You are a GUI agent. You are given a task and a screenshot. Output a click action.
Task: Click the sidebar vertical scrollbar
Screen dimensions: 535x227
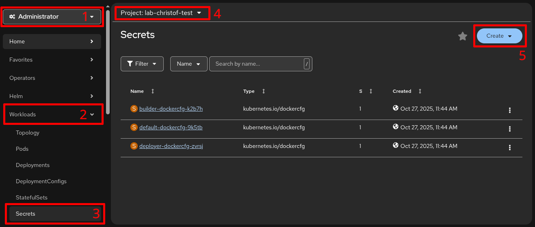coord(108,61)
